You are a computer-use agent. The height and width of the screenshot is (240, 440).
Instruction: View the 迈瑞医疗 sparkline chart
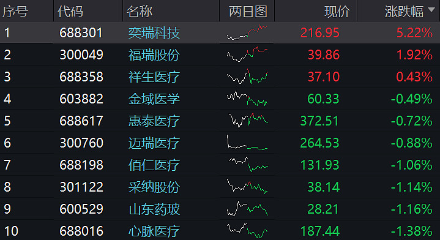(247, 143)
